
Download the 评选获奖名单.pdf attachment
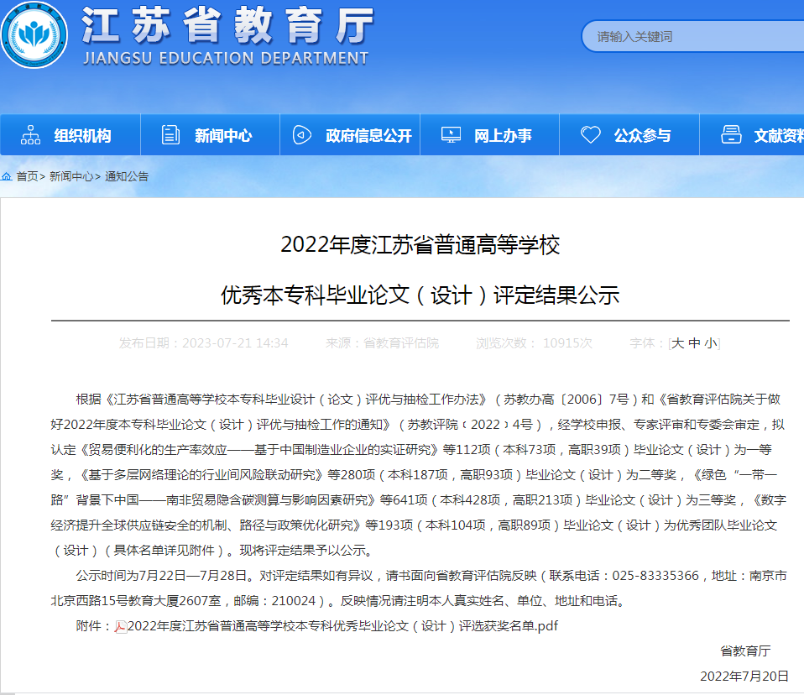(x=342, y=626)
